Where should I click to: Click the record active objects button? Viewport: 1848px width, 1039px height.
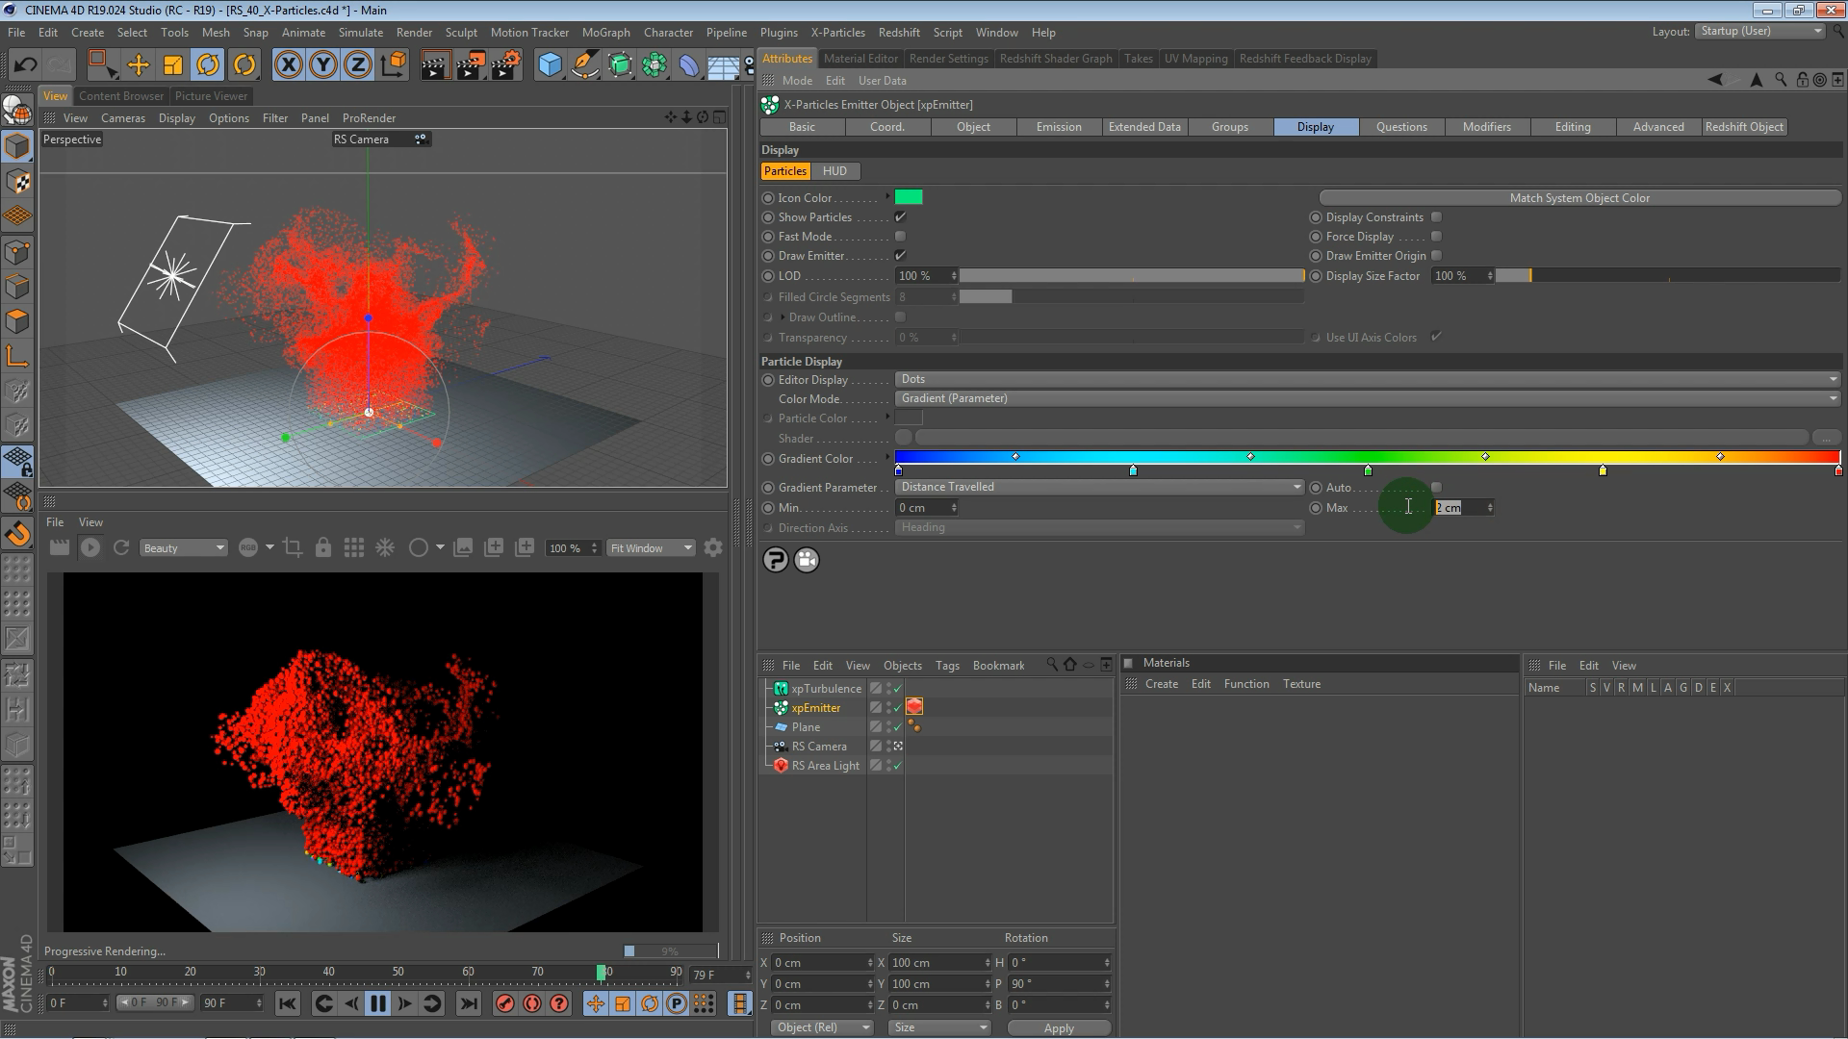coord(504,1003)
